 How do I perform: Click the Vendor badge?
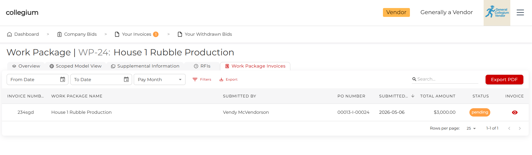(396, 12)
